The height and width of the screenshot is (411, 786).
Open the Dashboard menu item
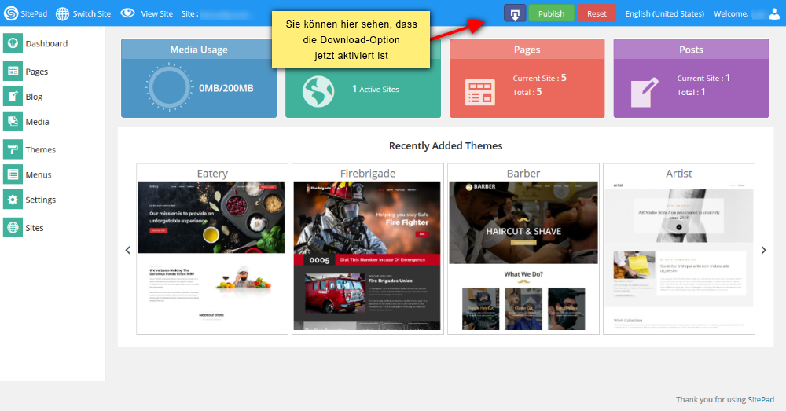(46, 43)
